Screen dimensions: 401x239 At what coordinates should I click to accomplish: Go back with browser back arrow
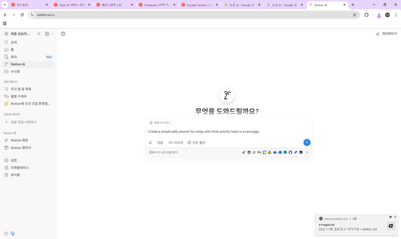[x=5, y=15]
